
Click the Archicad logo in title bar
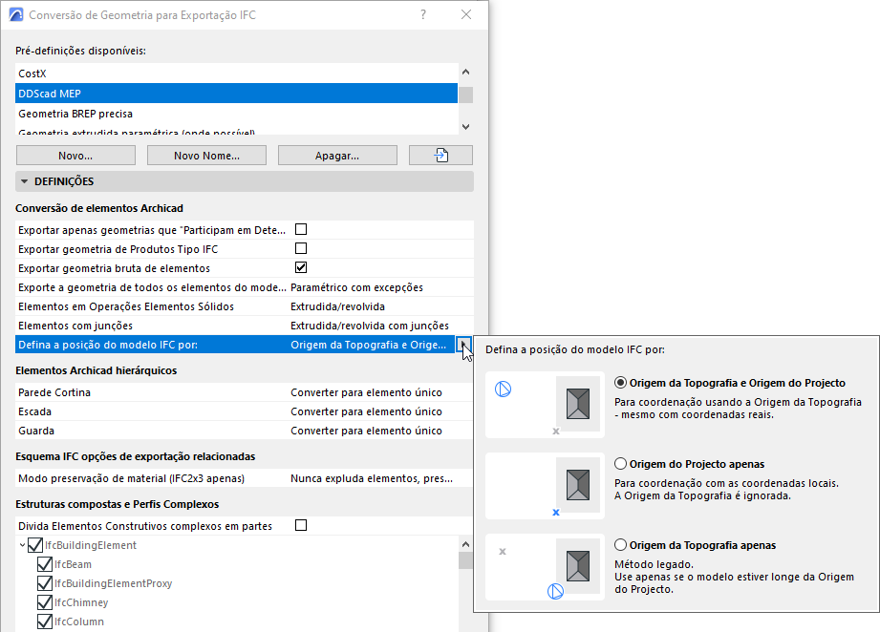click(16, 14)
